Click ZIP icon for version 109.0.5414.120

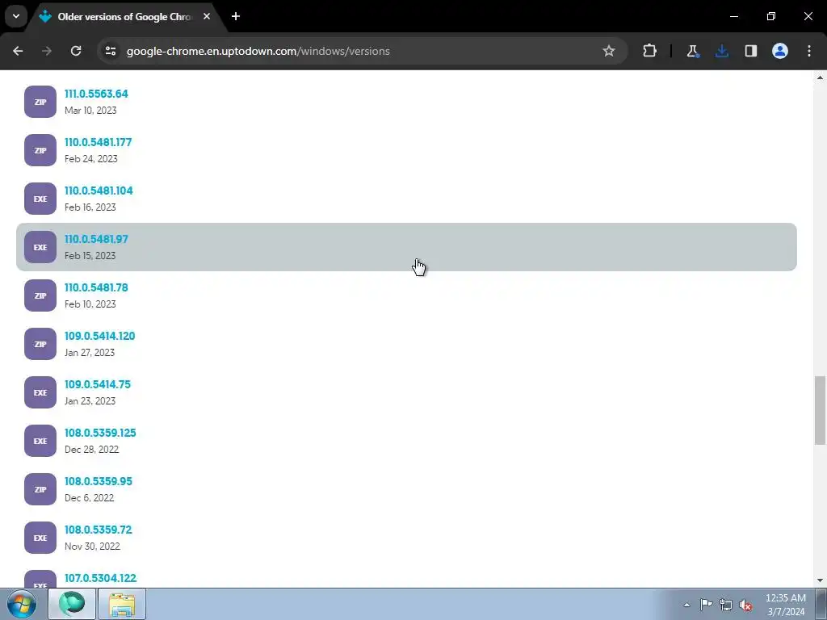(40, 344)
